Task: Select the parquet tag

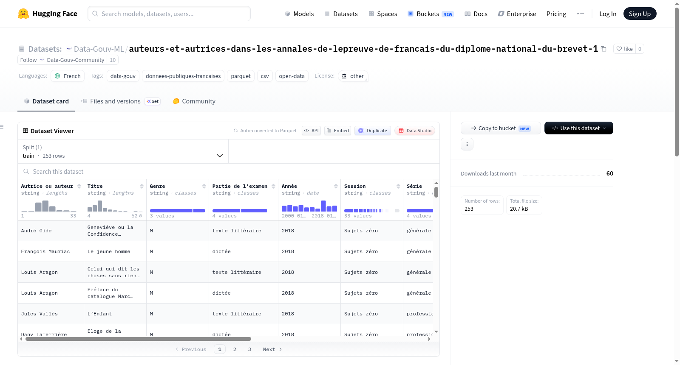Action: (x=241, y=76)
